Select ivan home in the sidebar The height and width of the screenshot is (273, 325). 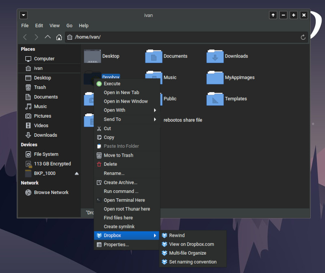pyautogui.click(x=49, y=68)
